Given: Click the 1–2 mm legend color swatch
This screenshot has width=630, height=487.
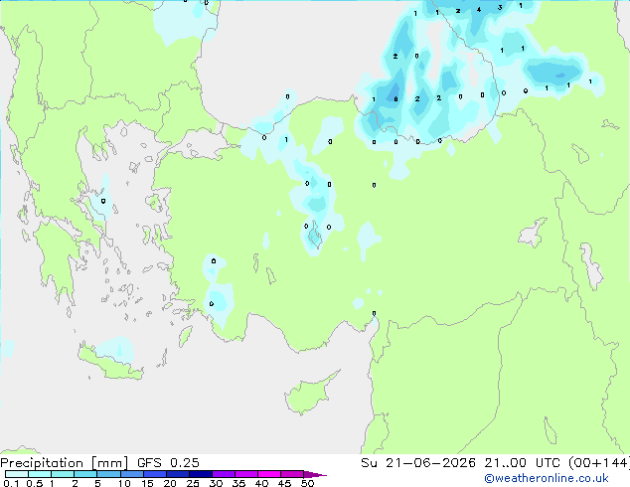Looking at the screenshot, I should tap(63, 474).
